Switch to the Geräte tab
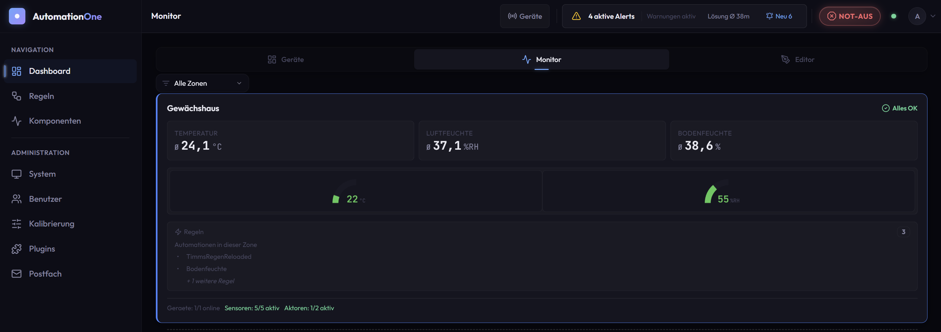 (x=285, y=60)
